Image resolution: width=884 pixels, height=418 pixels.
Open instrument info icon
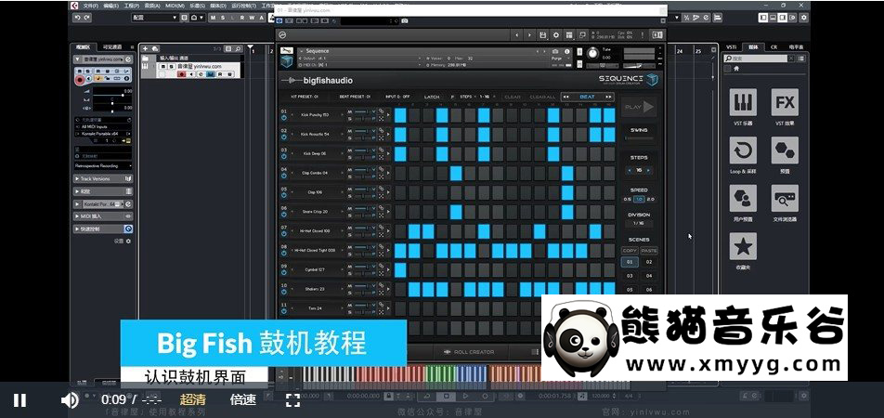(567, 51)
